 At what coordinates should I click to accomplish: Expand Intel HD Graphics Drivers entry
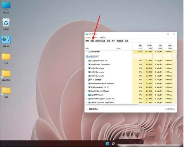click(x=86, y=99)
